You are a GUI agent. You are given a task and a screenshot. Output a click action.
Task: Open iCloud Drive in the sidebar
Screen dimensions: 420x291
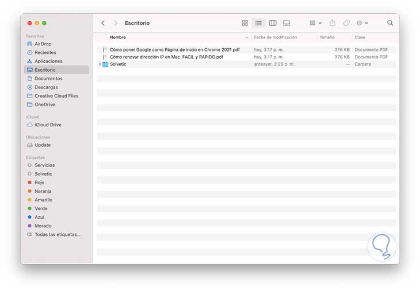56,125
